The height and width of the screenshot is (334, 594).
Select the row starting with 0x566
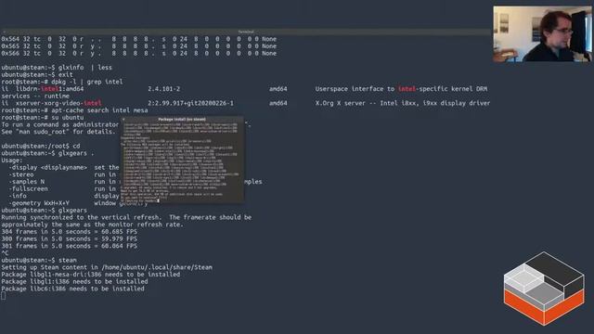coord(138,54)
